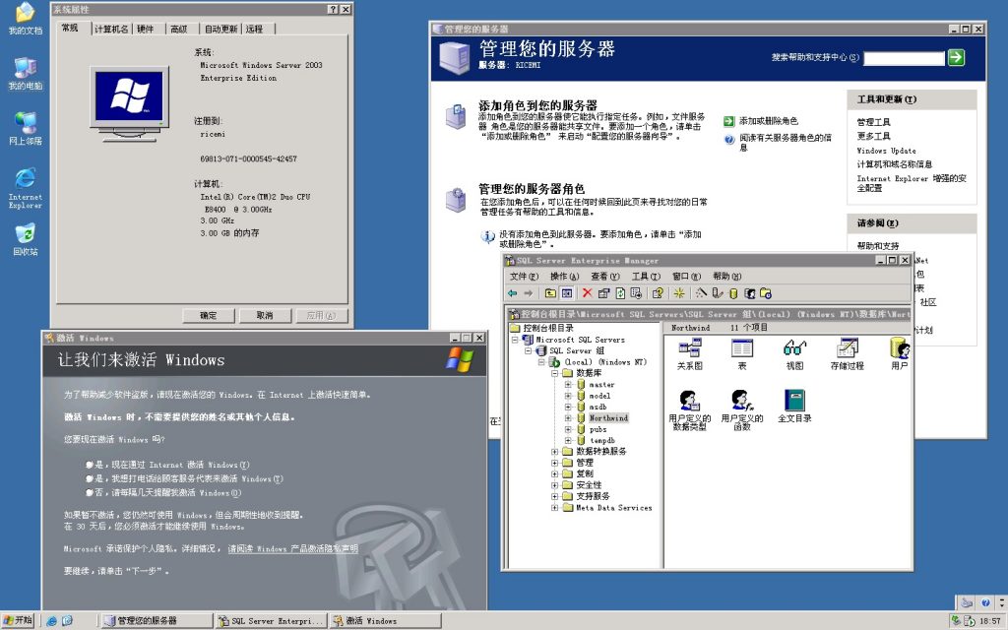Click the Internet Explorer desktop icon
Image resolution: width=1008 pixels, height=630 pixels.
tap(25, 188)
